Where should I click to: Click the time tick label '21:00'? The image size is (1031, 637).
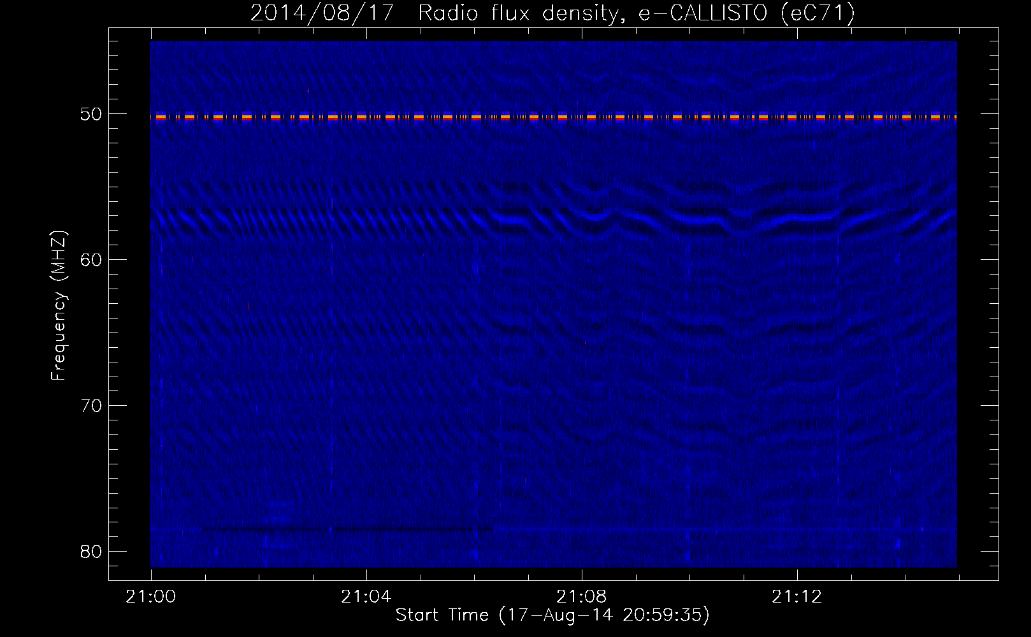151,596
